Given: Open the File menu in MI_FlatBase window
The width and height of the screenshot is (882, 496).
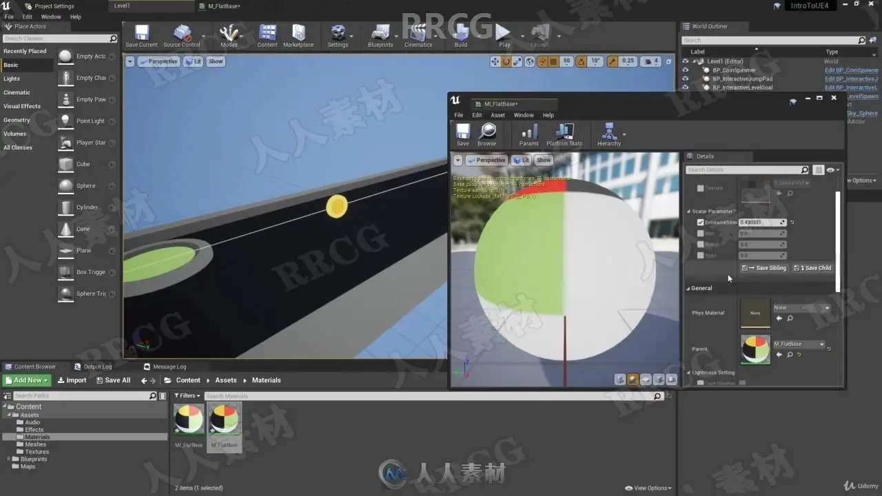Looking at the screenshot, I should click(458, 115).
